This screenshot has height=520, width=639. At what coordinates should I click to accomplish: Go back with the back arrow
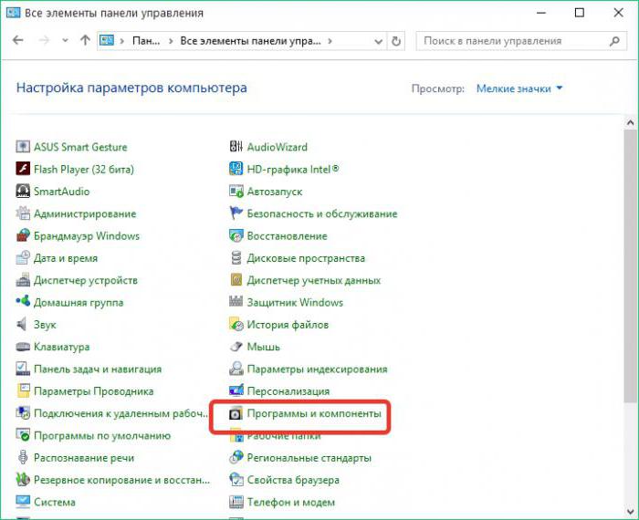[18, 40]
